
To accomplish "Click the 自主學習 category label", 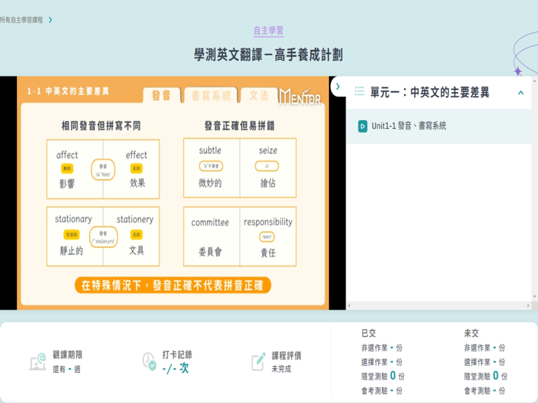I will pyautogui.click(x=268, y=31).
